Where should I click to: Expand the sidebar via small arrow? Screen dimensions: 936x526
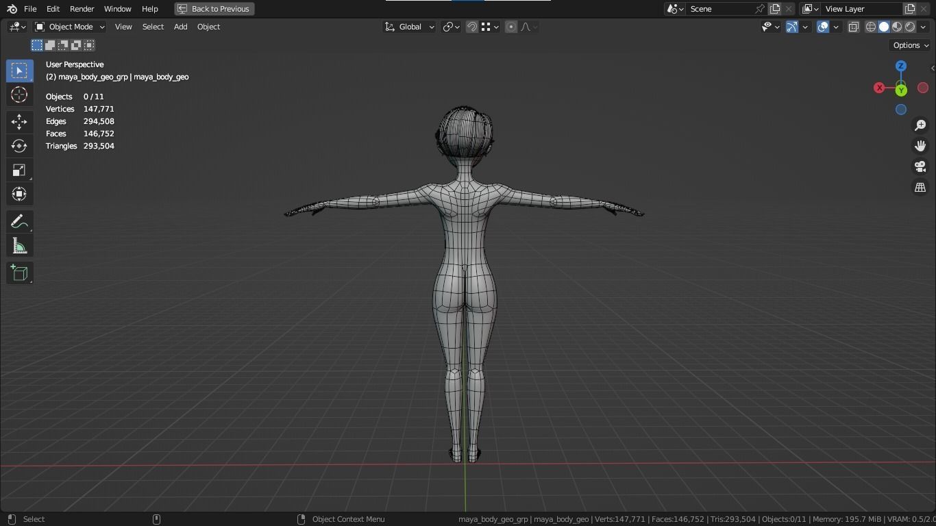(933, 68)
